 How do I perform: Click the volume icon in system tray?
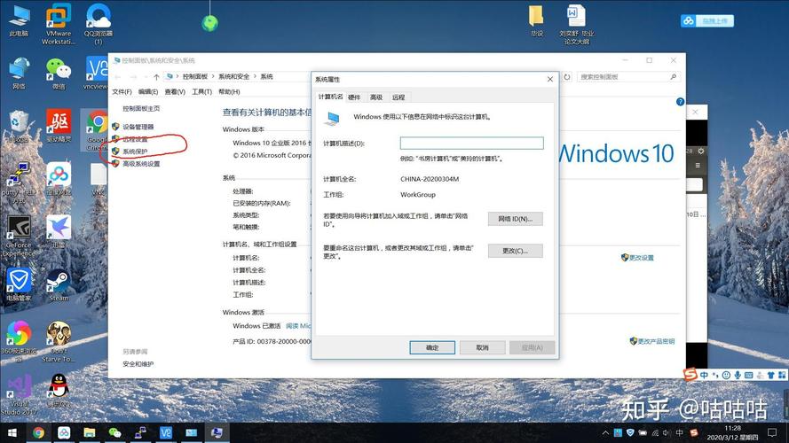(667, 432)
